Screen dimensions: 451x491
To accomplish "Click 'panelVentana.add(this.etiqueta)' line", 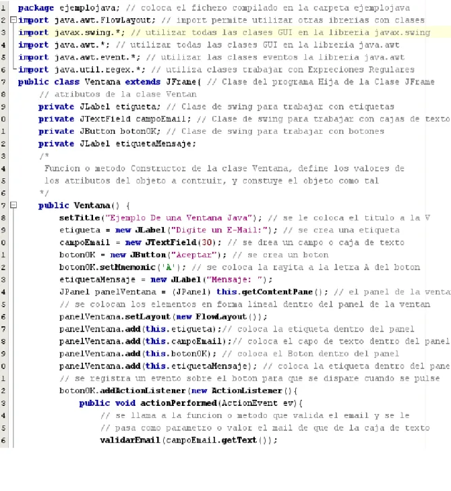I will coord(140,329).
